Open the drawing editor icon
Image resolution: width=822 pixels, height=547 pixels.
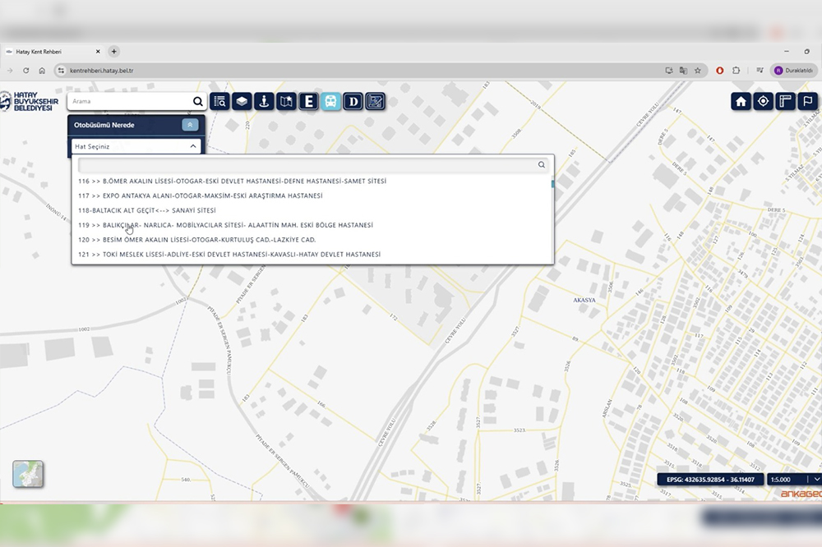(375, 102)
